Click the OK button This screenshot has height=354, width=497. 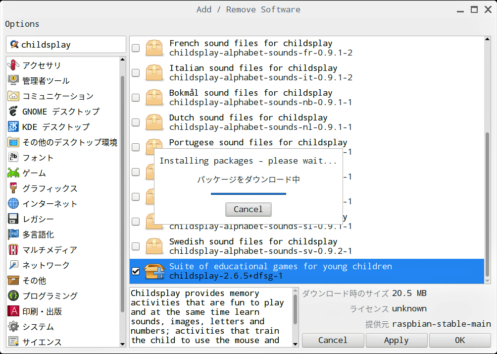460,340
